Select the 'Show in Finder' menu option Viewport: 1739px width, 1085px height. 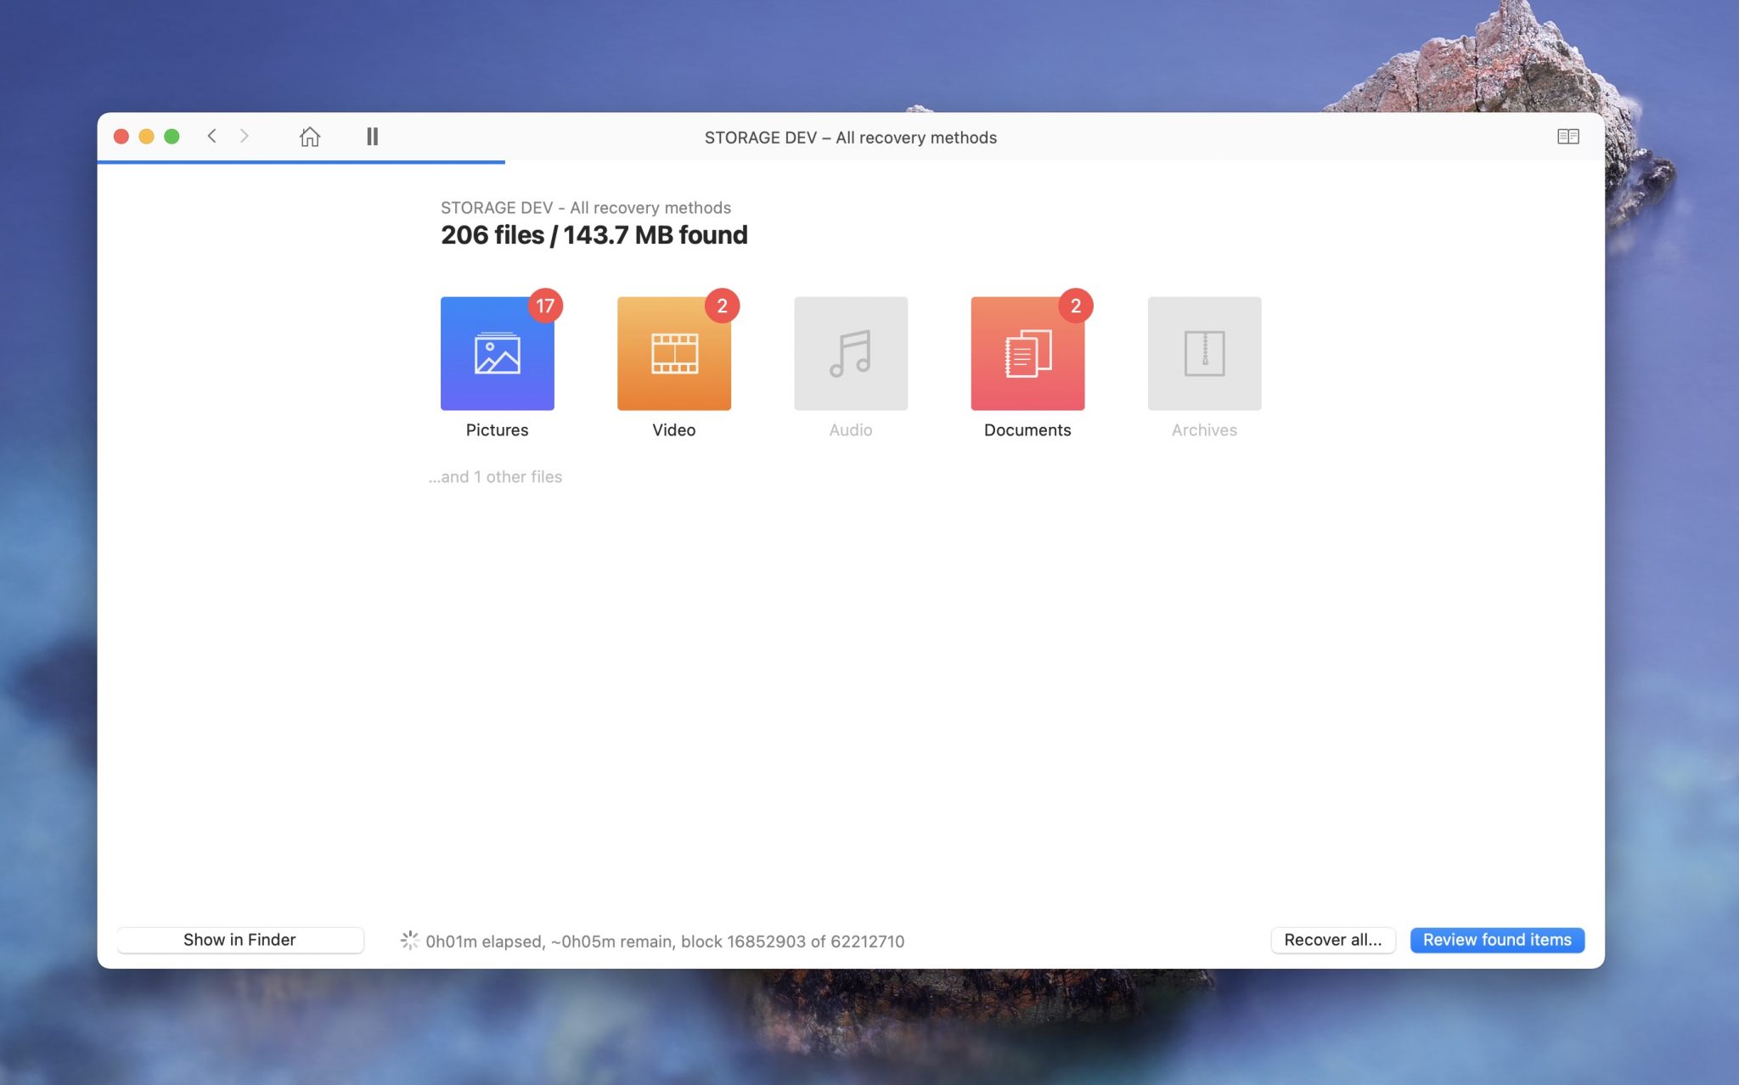[x=239, y=940]
